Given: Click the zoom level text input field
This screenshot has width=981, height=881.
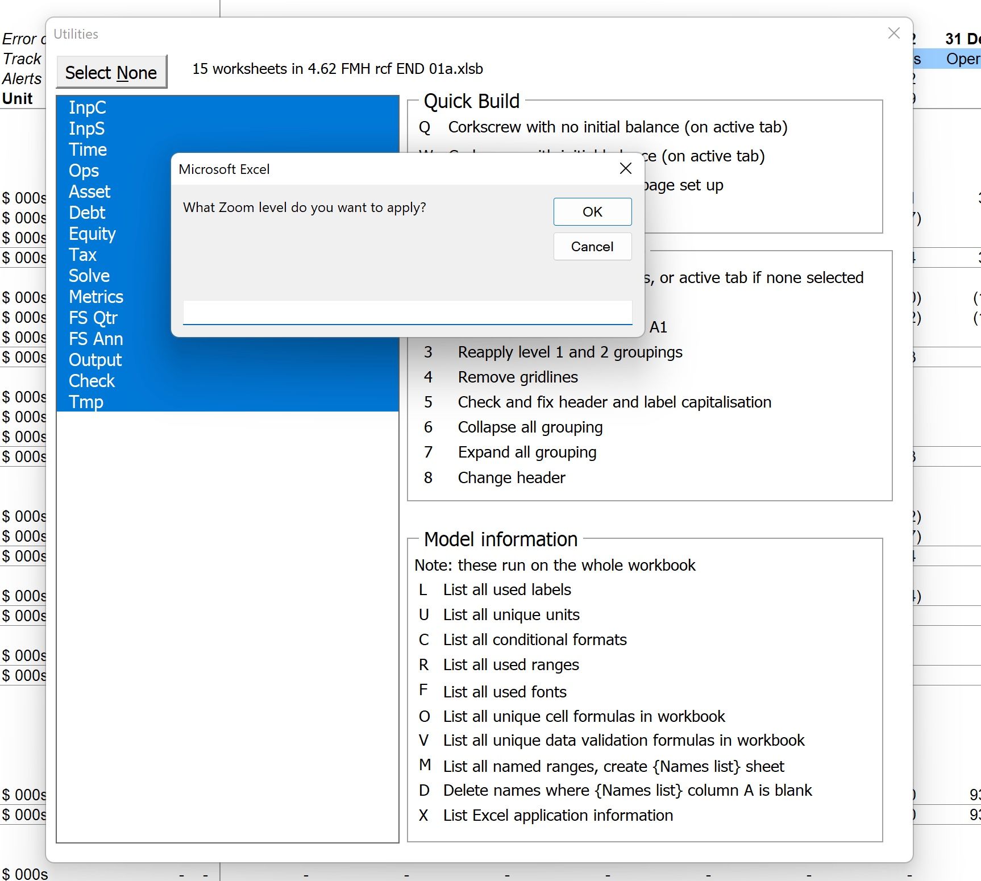Looking at the screenshot, I should [408, 313].
